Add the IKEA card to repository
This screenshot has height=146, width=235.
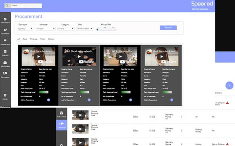click(131, 100)
